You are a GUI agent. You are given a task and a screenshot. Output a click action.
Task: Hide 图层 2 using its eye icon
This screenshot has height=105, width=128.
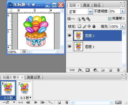pos(70,36)
